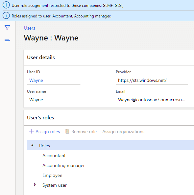Collapse the User details section header
Viewport: 194px width, 195px height.
(x=109, y=58)
